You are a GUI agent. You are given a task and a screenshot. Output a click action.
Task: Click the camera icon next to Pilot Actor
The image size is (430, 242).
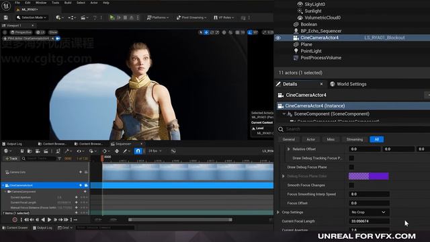point(58,38)
